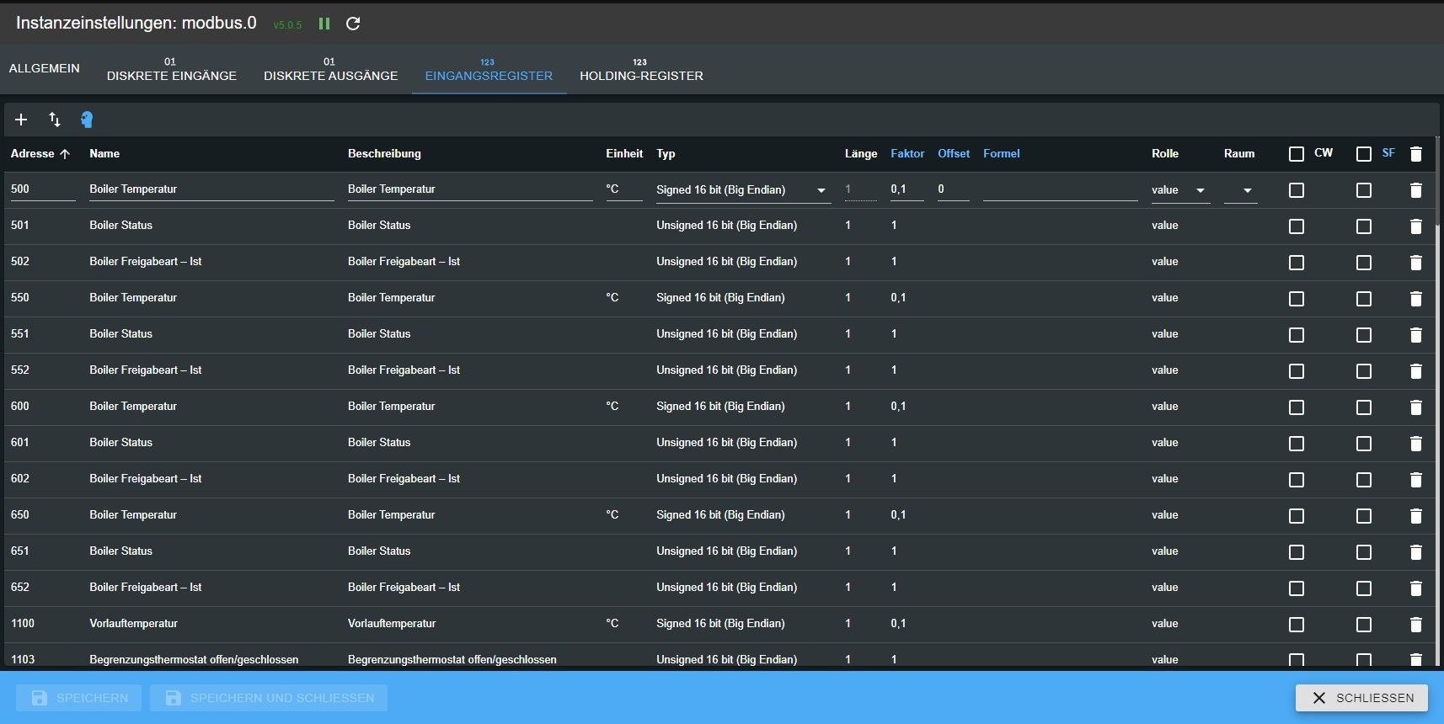This screenshot has height=724, width=1444.
Task: Delete all rows via header trash icon
Action: coord(1416,154)
